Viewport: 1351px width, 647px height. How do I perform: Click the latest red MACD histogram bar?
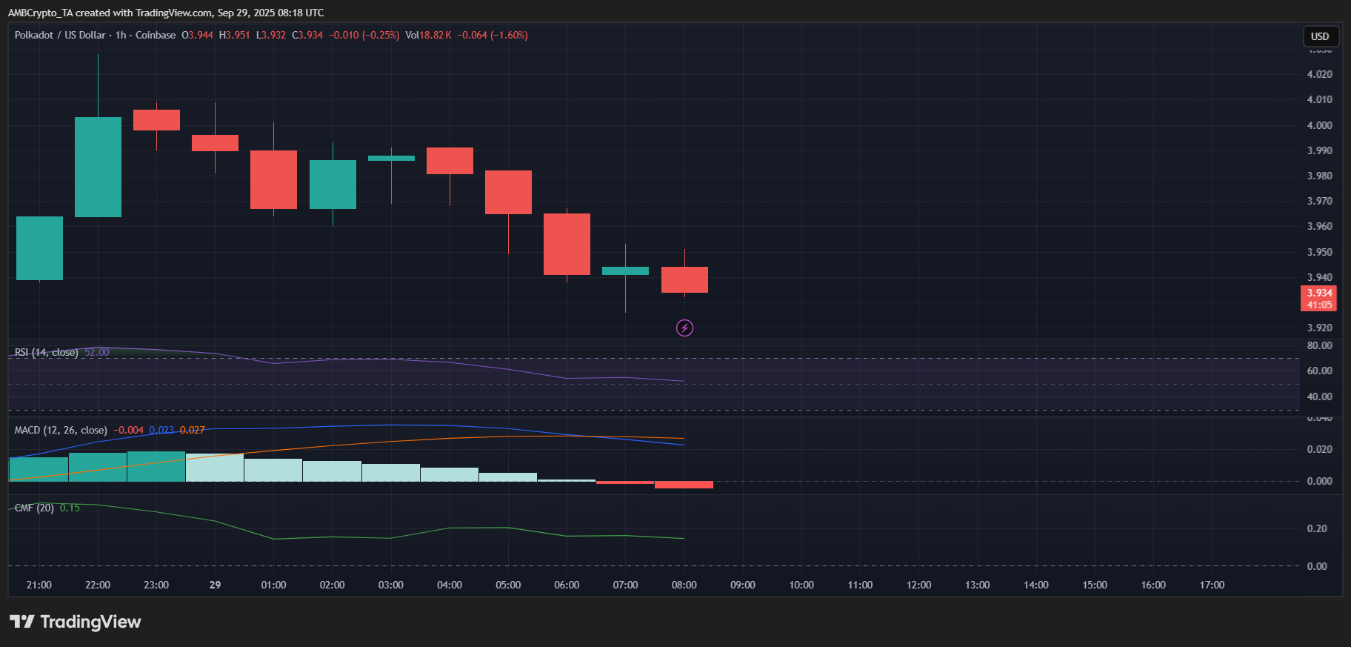pos(684,485)
